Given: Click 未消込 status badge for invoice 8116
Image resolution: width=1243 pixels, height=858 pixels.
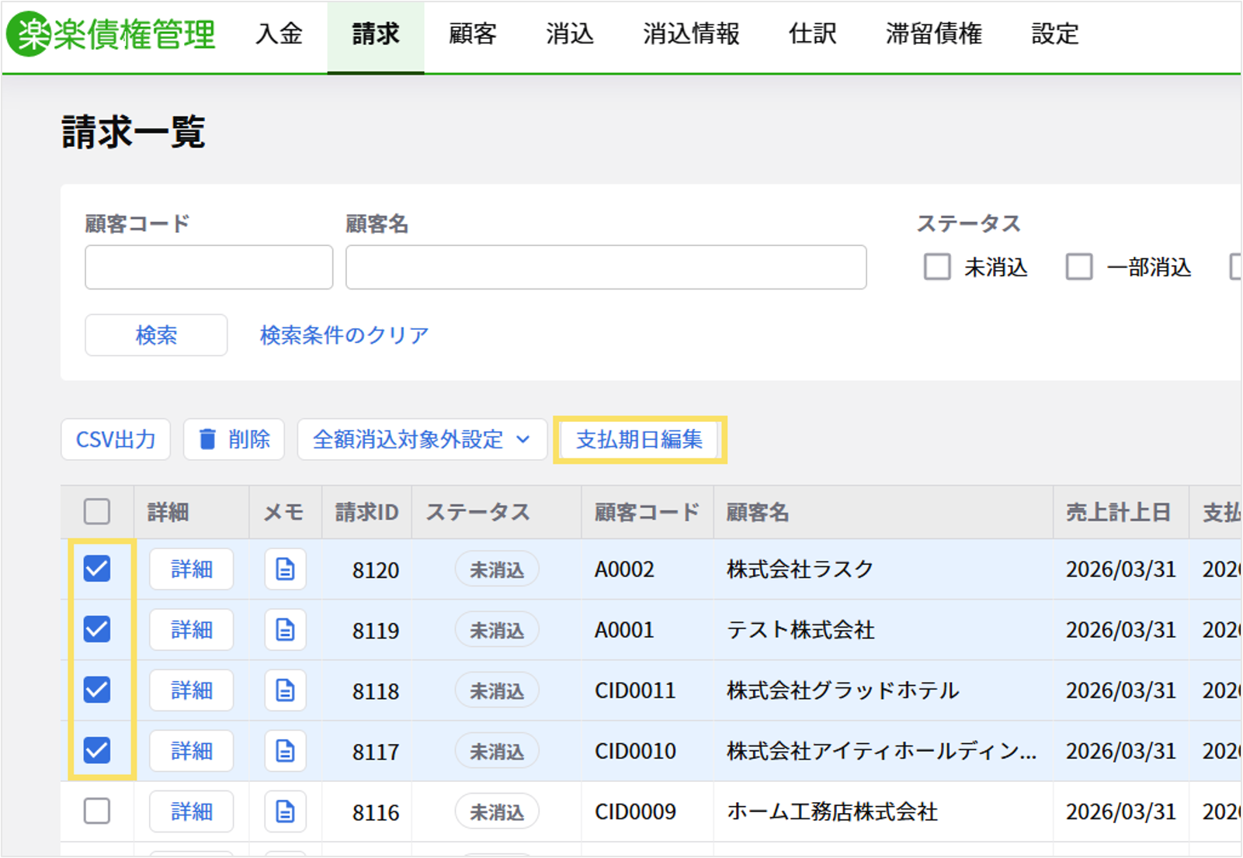Looking at the screenshot, I should coord(497,811).
